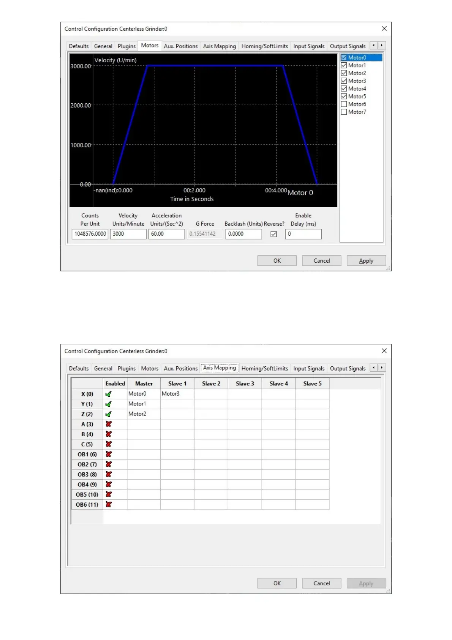Click the red X icon for OB1 (6)
This screenshot has height=640, width=452.
[109, 454]
